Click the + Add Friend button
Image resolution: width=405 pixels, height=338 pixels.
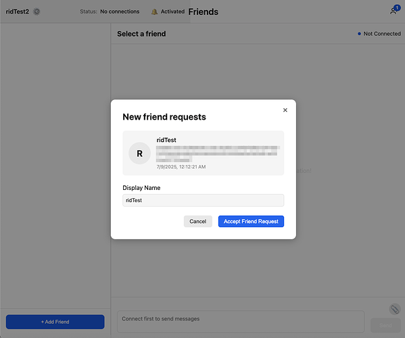[x=55, y=322]
